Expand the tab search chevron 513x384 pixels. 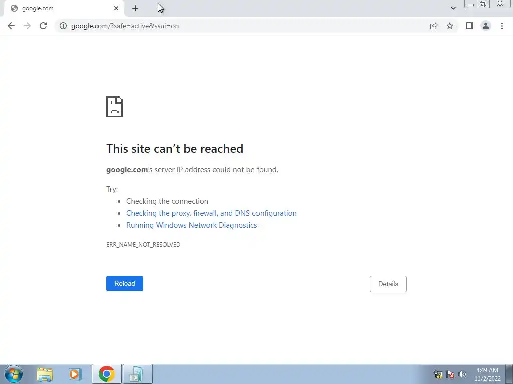tap(453, 8)
